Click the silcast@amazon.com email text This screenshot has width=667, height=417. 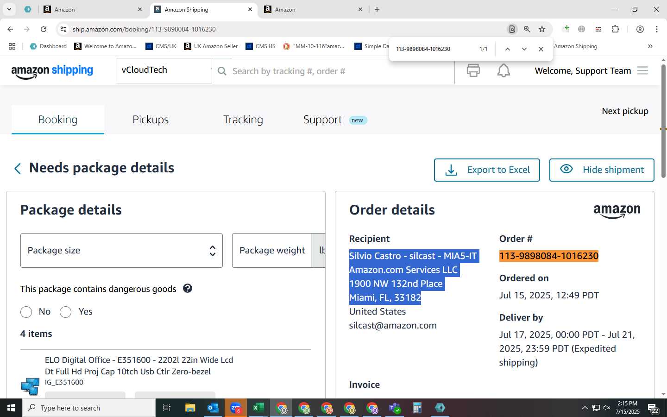pos(393,325)
